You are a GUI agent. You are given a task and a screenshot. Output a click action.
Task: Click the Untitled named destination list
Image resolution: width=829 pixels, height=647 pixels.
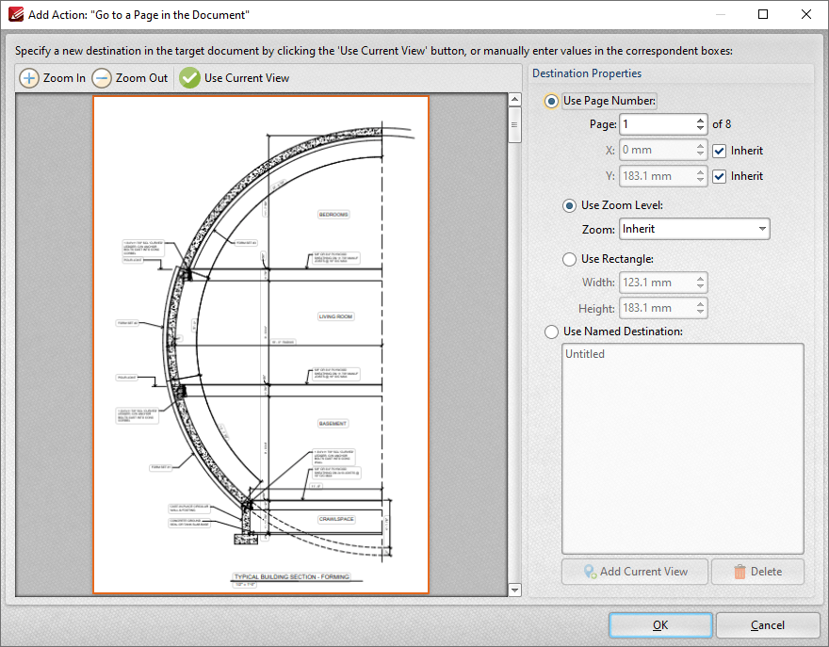pyautogui.click(x=683, y=448)
